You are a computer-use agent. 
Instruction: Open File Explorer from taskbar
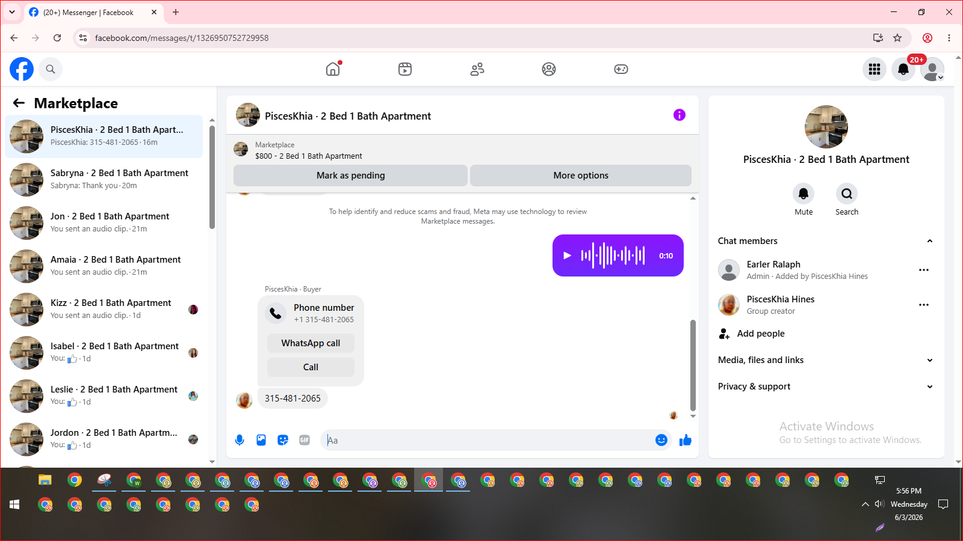[x=45, y=480]
